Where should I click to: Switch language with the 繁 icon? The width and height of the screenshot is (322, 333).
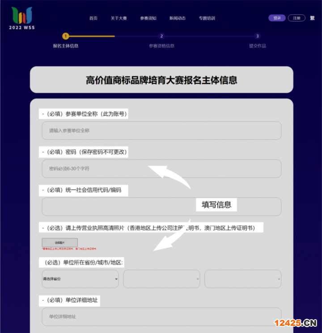[x=312, y=18]
